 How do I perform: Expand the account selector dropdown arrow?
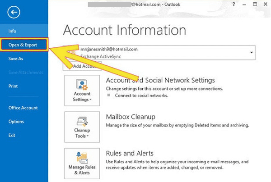pos(252,52)
